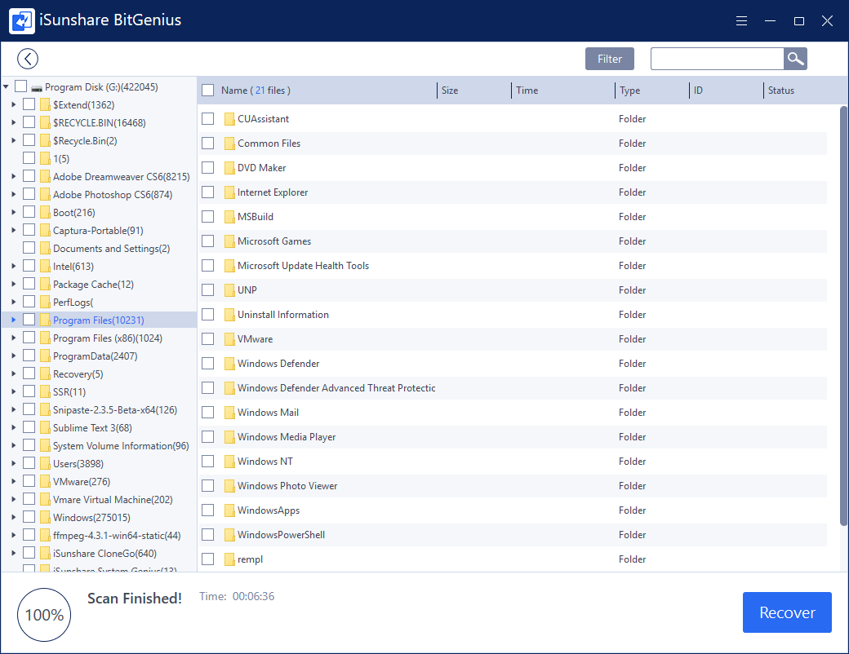Click the WindowsApps folder icon
849x654 pixels.
pos(229,510)
